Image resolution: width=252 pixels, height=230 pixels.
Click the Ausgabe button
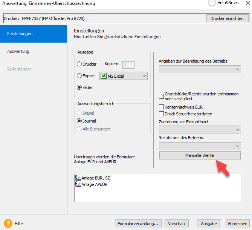[x=209, y=224]
